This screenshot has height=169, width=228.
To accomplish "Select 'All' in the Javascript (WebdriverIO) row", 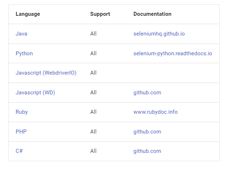I will pos(93,73).
